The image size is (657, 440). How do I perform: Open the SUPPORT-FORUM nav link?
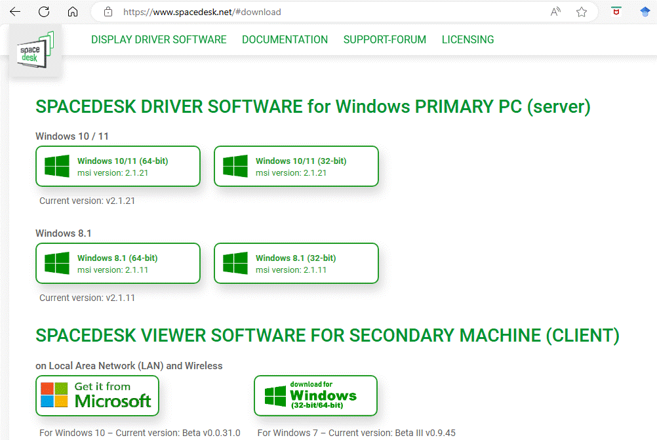[384, 40]
